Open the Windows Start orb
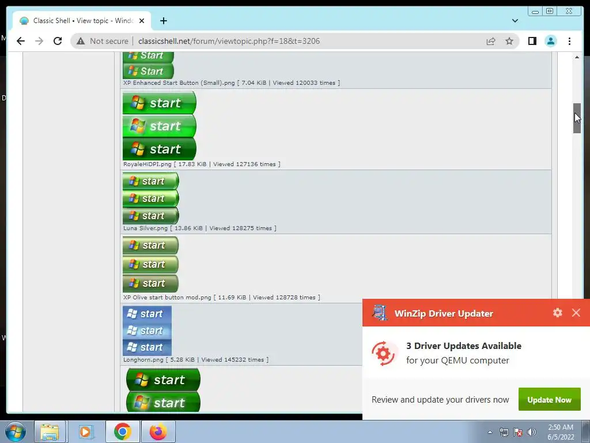This screenshot has height=443, width=590. 16,431
